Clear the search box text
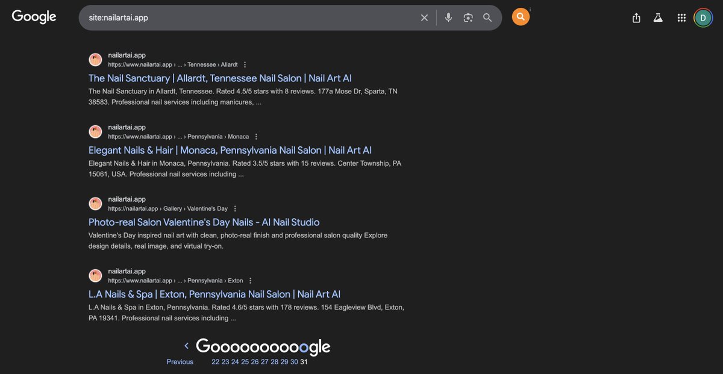This screenshot has width=723, height=374. tap(424, 17)
